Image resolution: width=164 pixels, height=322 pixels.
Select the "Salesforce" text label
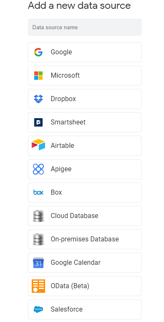click(x=67, y=309)
